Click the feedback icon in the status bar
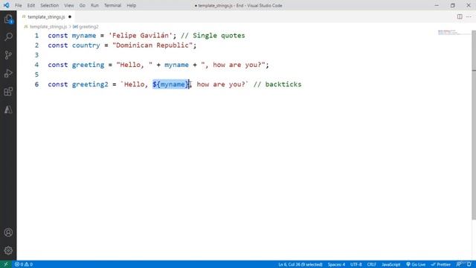476x268 pixels. pos(460,264)
